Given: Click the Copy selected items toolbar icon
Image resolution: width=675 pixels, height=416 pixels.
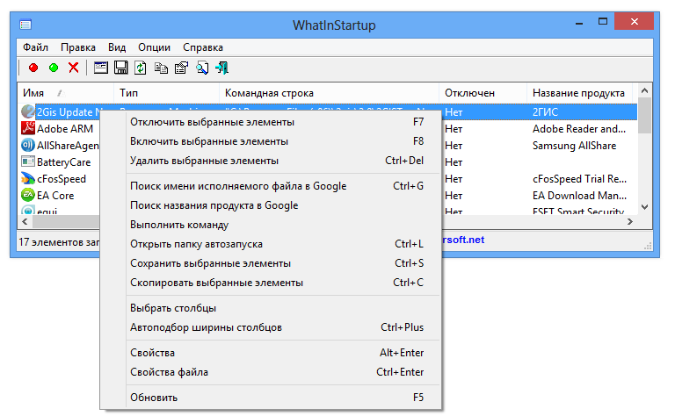Looking at the screenshot, I should pos(161,68).
